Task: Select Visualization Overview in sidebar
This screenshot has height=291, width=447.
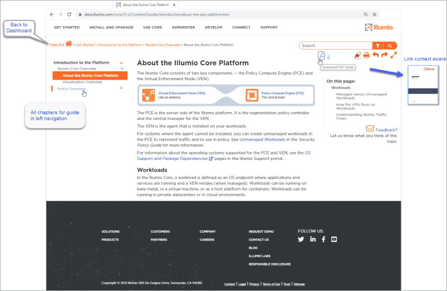Action: click(82, 82)
